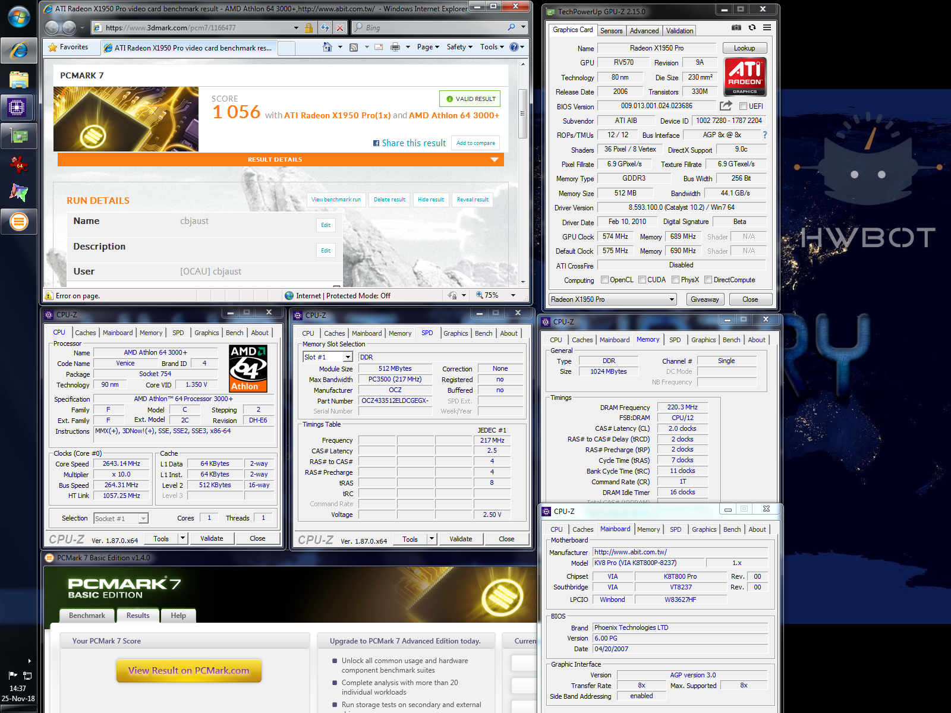Viewport: 951px width, 713px height.
Task: Switch to the Sensors tab in GPU-Z
Action: [x=611, y=31]
